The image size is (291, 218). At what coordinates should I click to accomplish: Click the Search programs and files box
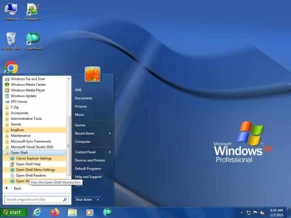pos(36,200)
